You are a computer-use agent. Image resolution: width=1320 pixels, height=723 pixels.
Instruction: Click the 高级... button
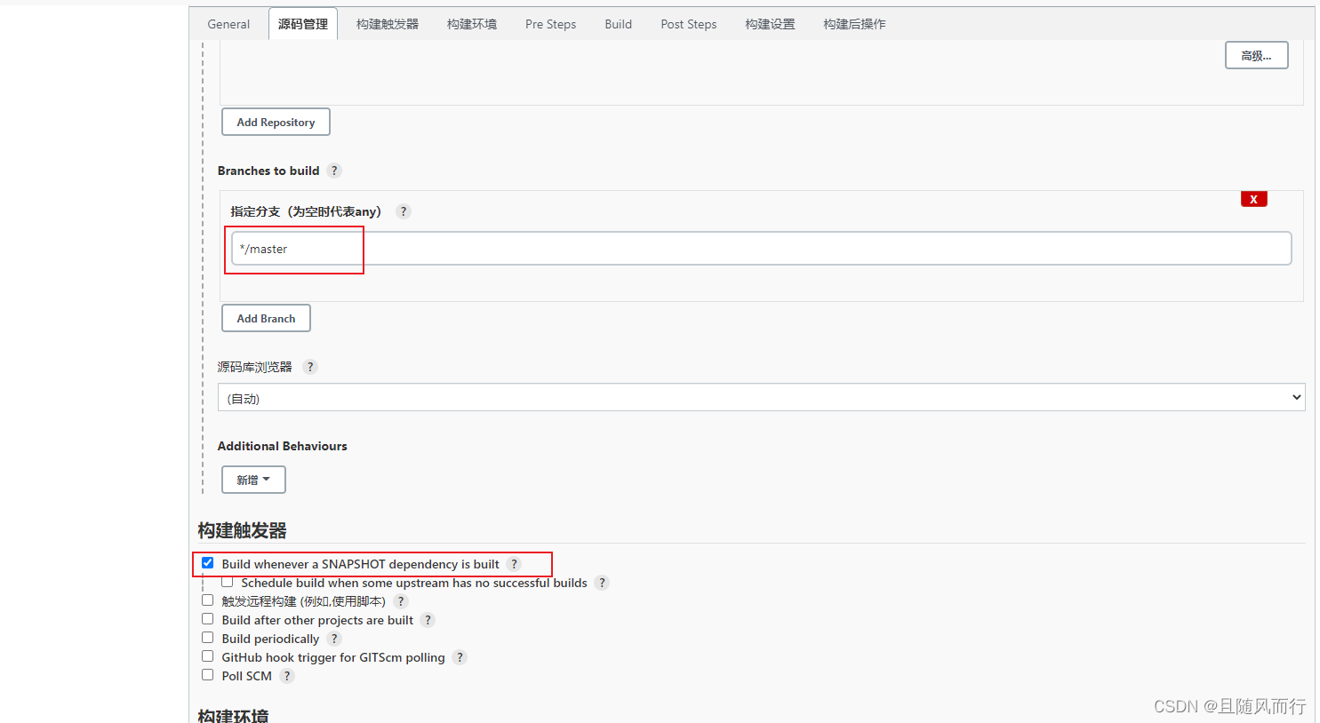click(1256, 55)
